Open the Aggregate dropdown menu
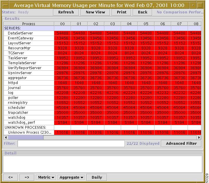The image size is (209, 183). click(x=71, y=177)
